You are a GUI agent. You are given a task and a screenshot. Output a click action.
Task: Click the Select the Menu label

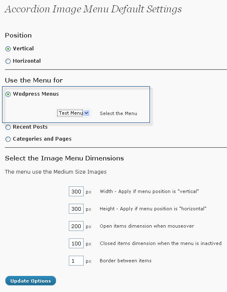[x=118, y=113]
